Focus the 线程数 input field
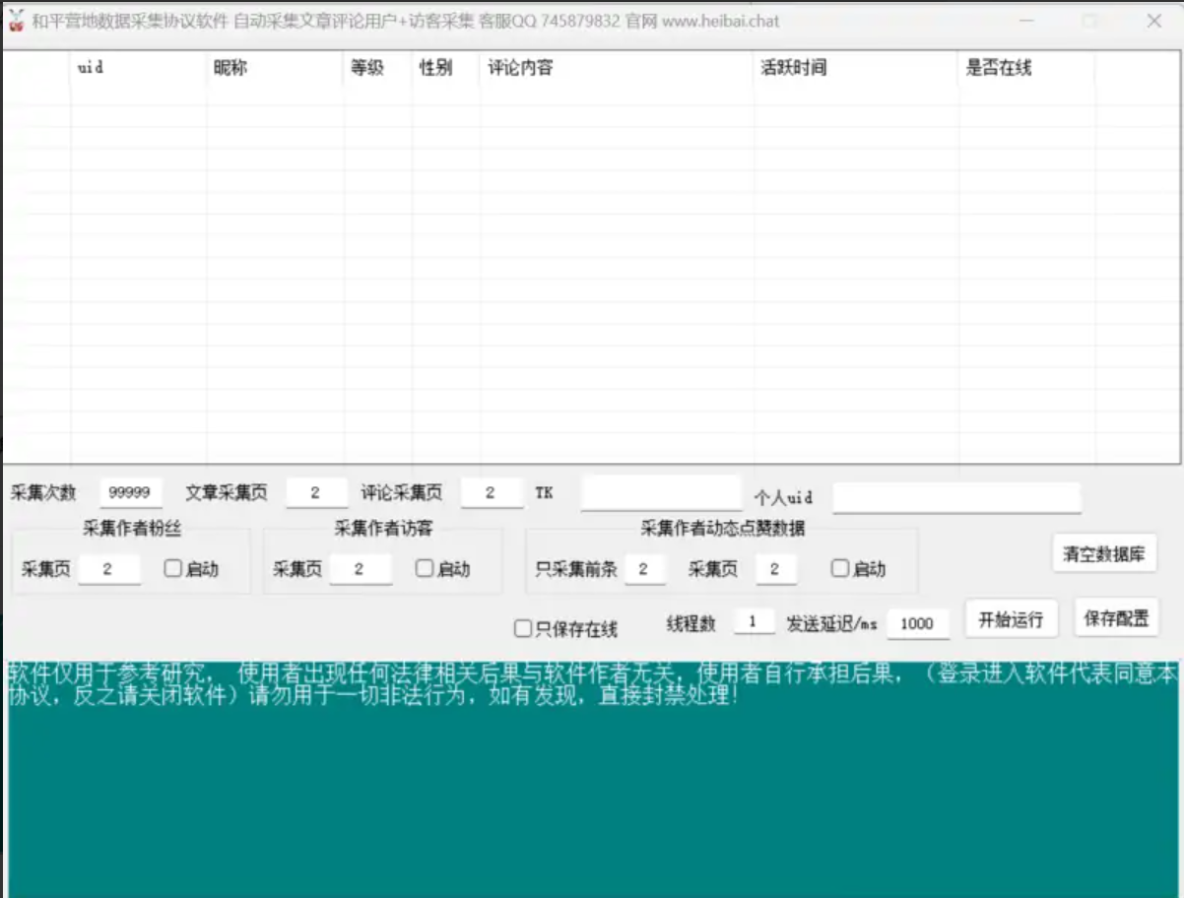The height and width of the screenshot is (898, 1184). coord(755,622)
